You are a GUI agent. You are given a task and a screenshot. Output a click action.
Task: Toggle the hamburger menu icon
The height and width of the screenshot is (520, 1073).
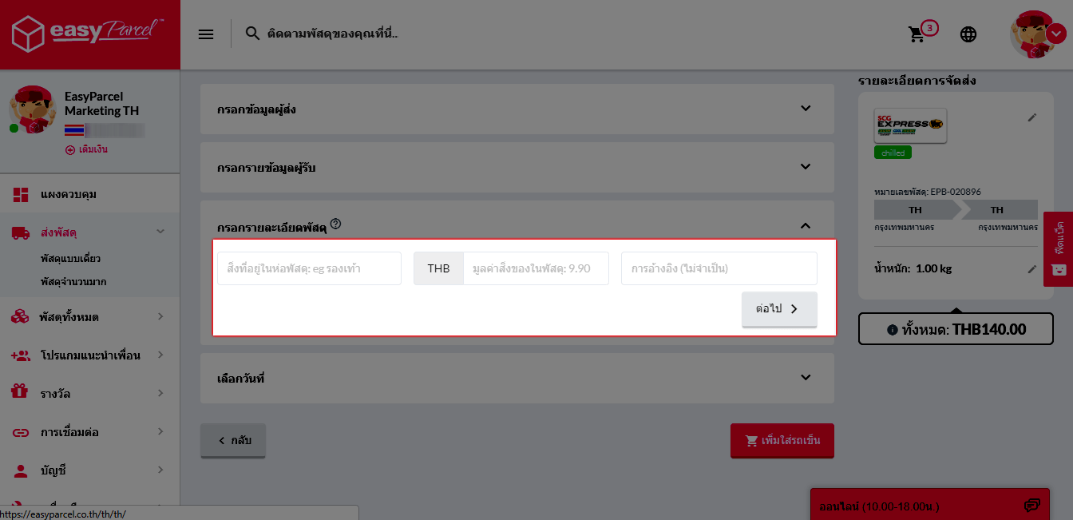click(206, 34)
